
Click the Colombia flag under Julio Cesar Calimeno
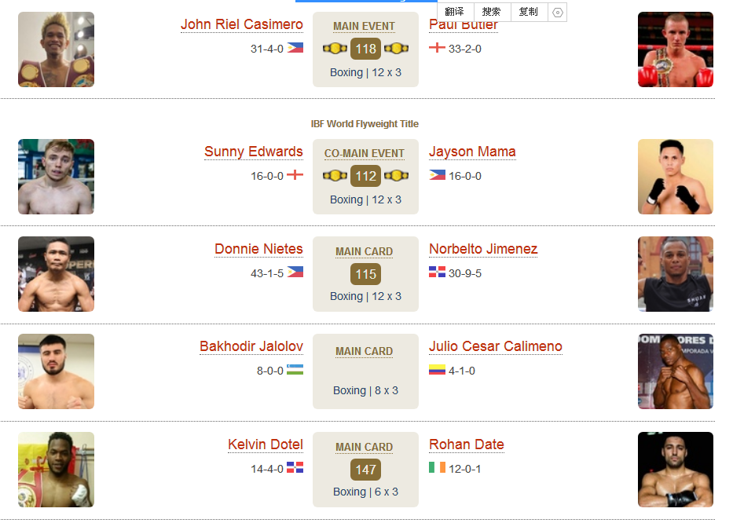437,370
